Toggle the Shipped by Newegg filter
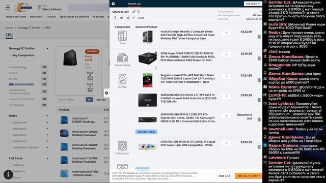The width and height of the screenshot is (326, 183). tap(44, 84)
